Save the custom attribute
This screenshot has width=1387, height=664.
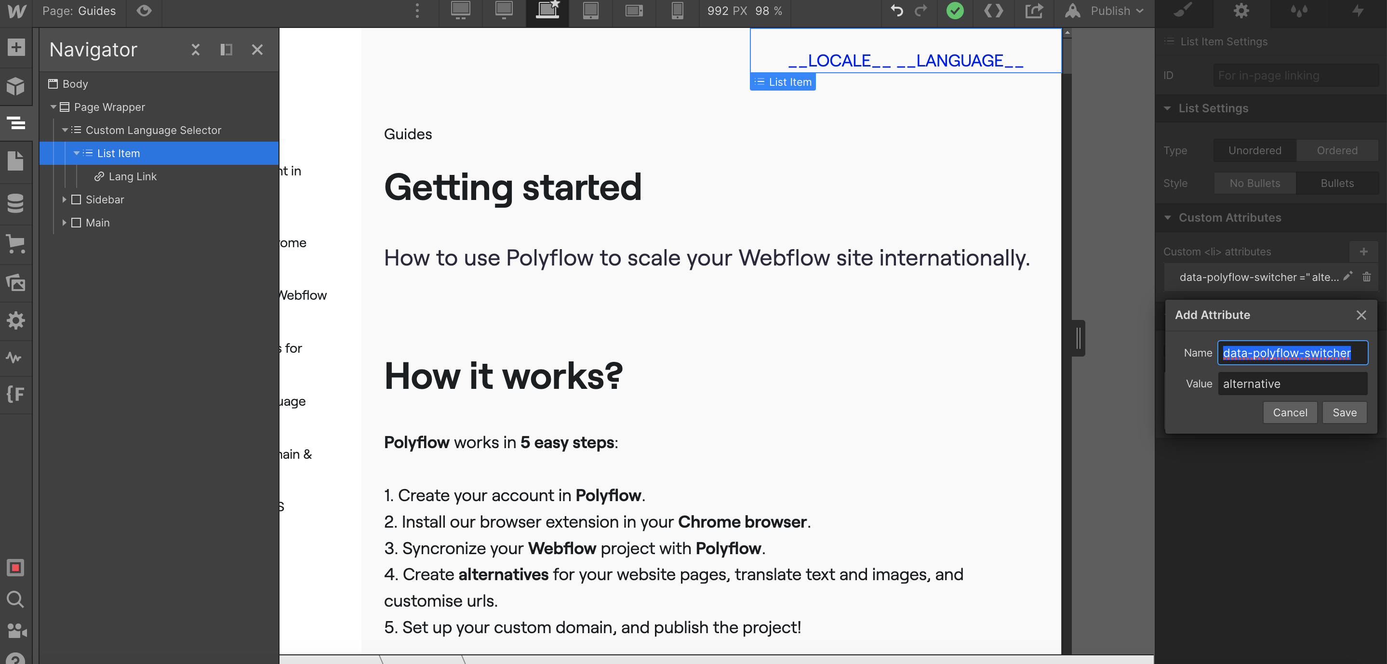coord(1344,412)
